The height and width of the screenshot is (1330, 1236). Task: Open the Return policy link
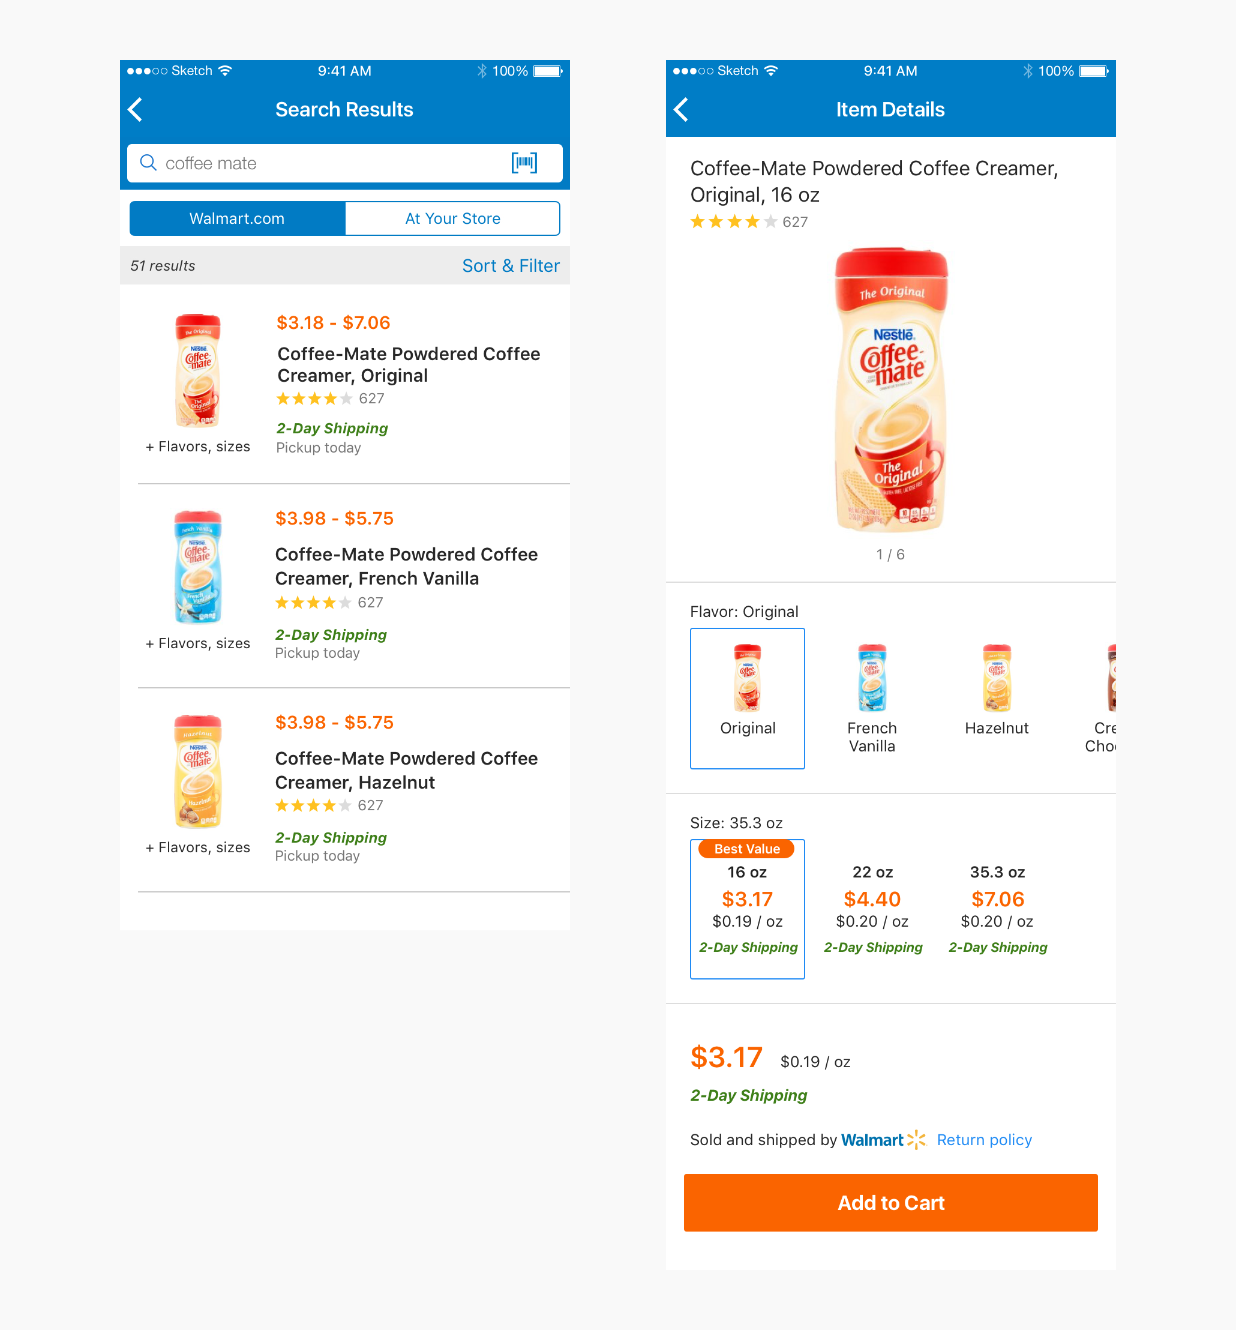coord(984,1139)
